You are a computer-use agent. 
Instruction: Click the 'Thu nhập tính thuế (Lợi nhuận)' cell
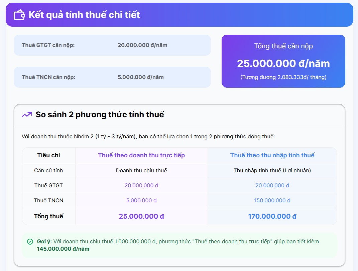pos(272,170)
